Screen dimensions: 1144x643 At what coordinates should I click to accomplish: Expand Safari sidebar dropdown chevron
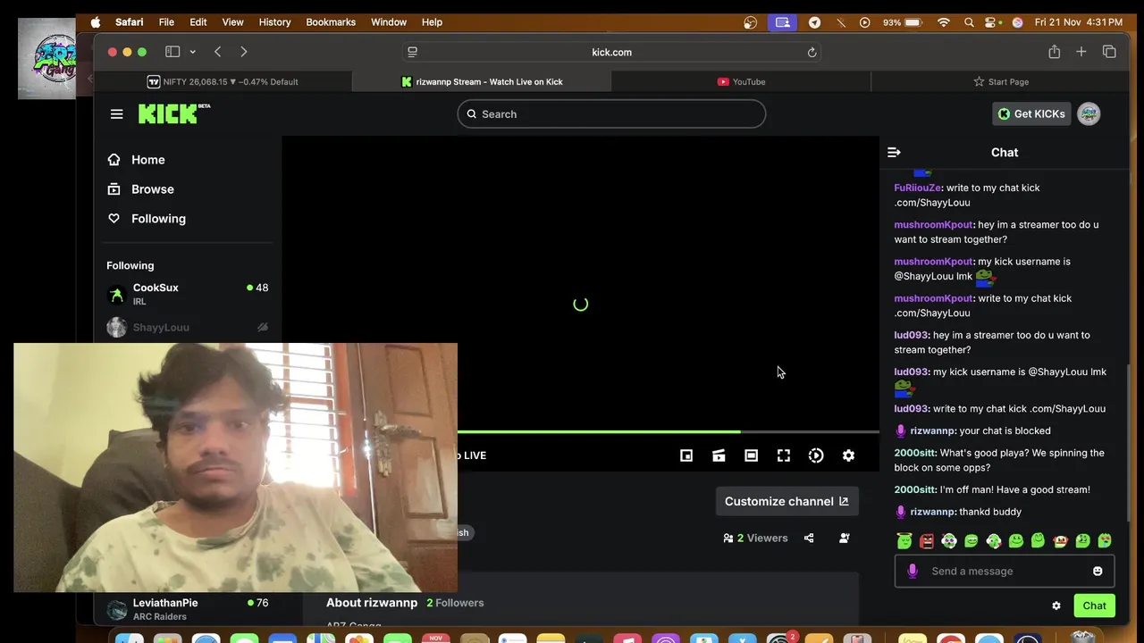tap(195, 52)
